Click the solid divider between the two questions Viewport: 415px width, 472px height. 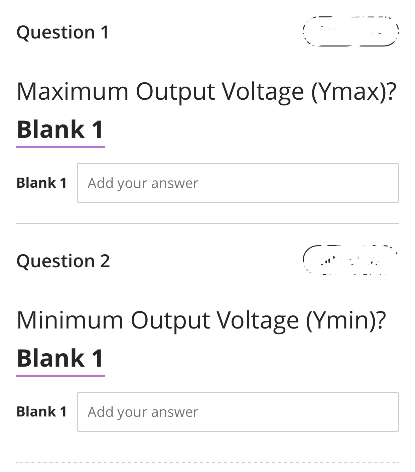(207, 223)
